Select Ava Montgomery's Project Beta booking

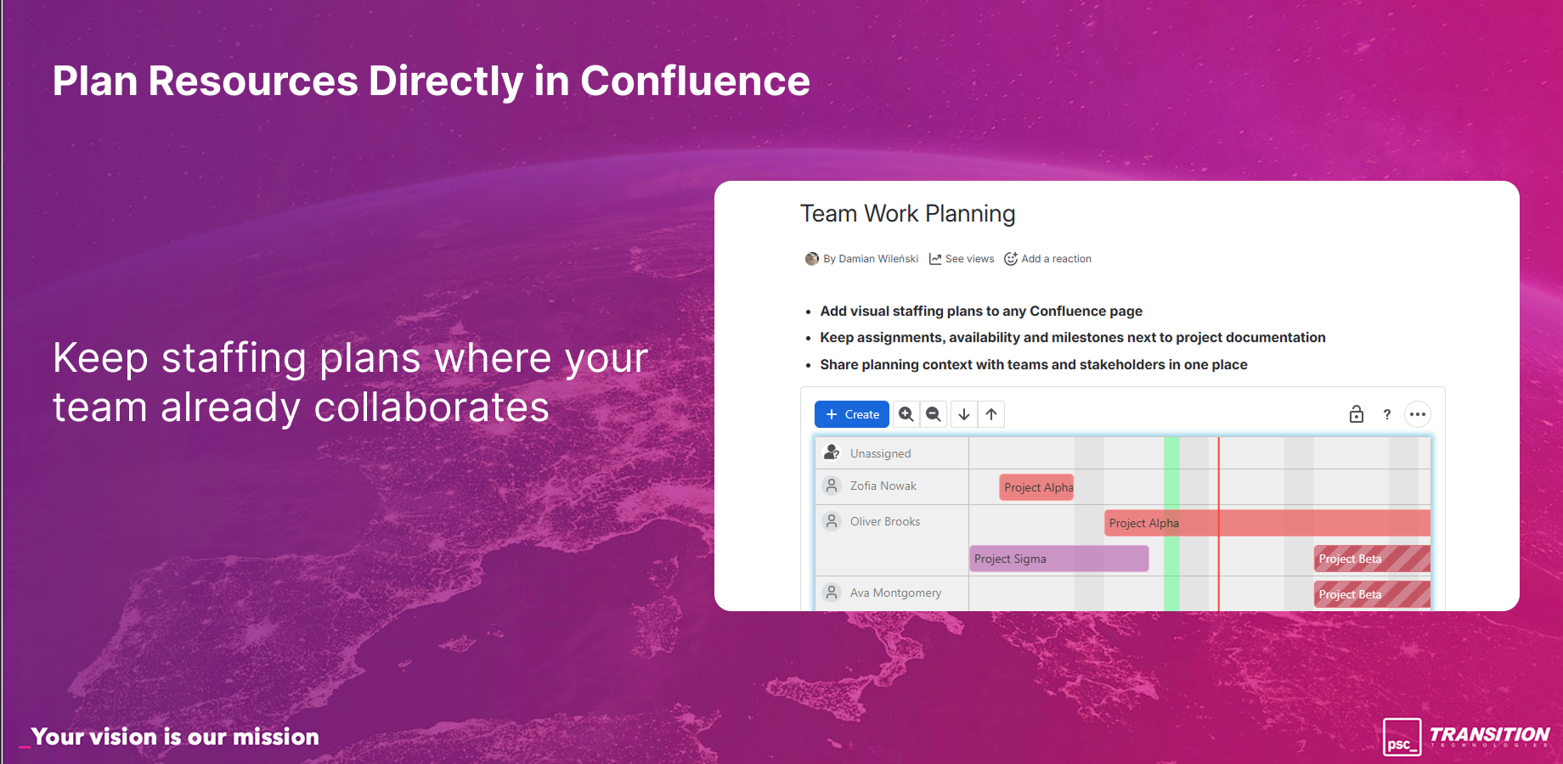[1372, 594]
